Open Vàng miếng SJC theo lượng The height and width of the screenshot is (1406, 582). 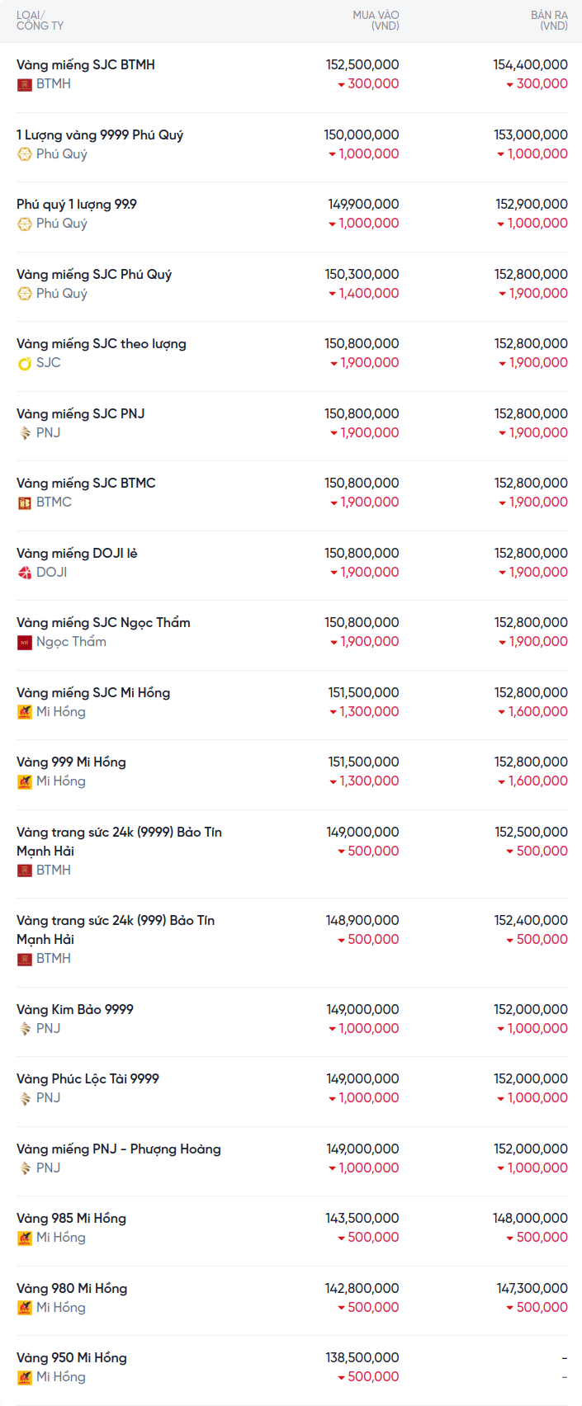tap(102, 344)
